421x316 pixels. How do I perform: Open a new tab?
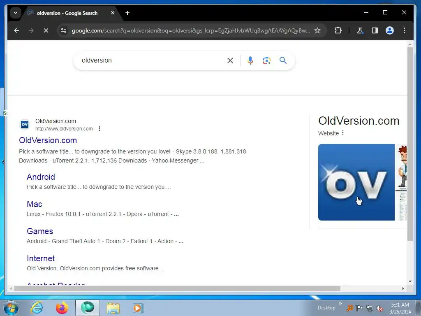pos(127,13)
